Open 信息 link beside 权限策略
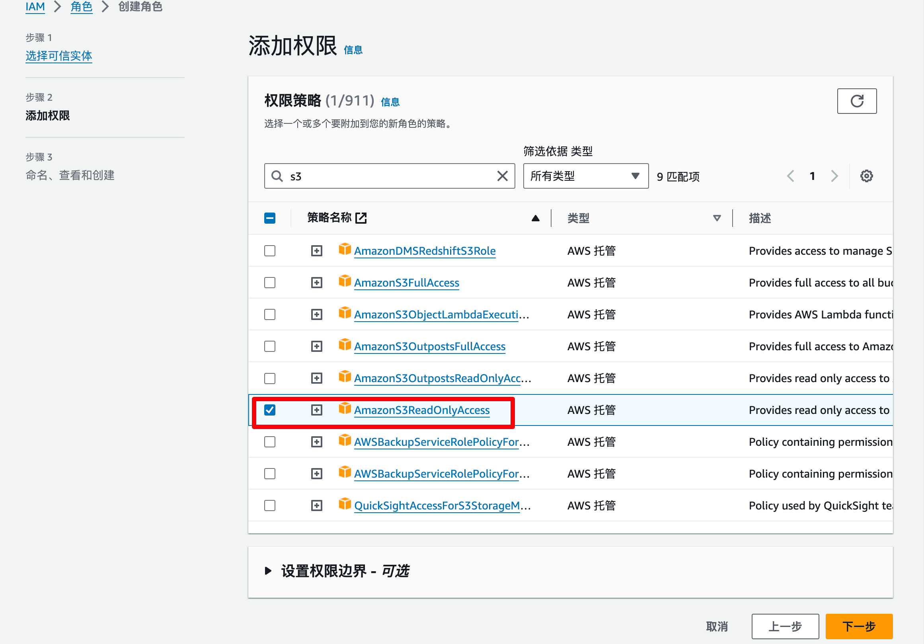This screenshot has width=924, height=644. pos(390,102)
